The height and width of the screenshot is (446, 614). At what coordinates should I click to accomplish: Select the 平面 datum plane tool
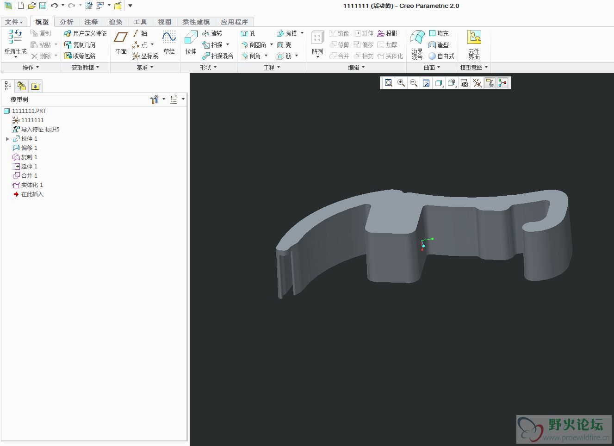pyautogui.click(x=121, y=43)
